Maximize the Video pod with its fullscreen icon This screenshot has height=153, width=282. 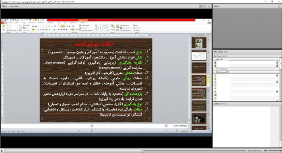click(x=279, y=6)
